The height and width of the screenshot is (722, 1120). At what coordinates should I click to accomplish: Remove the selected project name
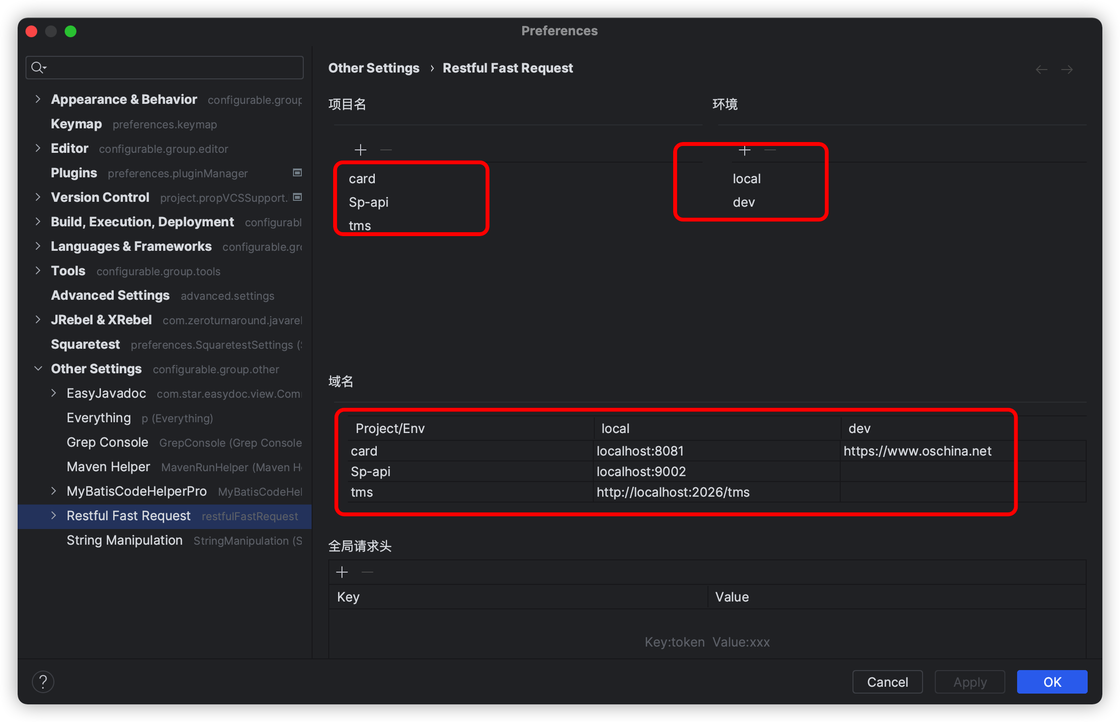point(386,149)
